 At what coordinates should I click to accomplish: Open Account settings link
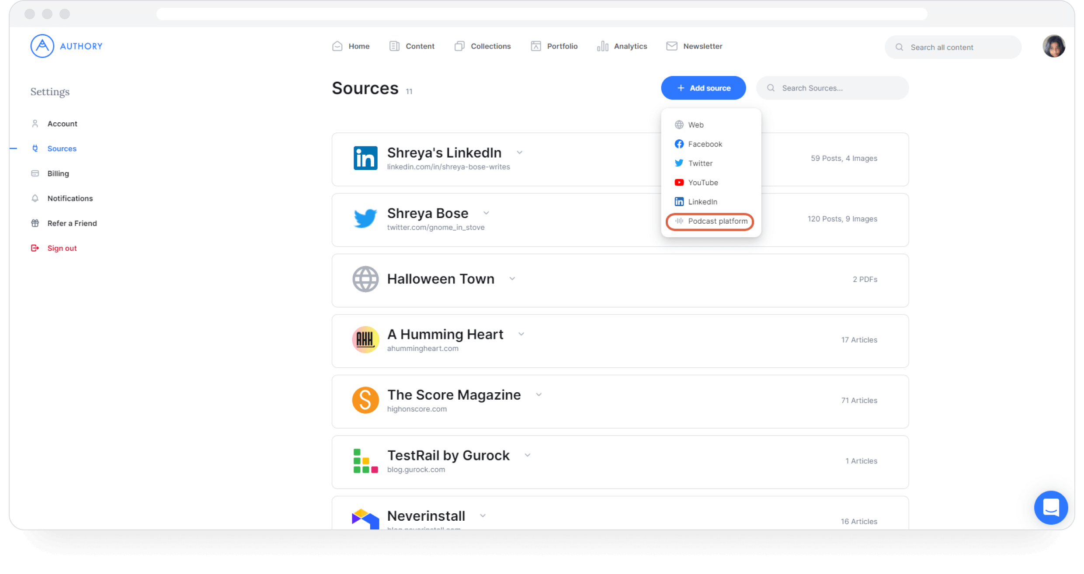(63, 124)
